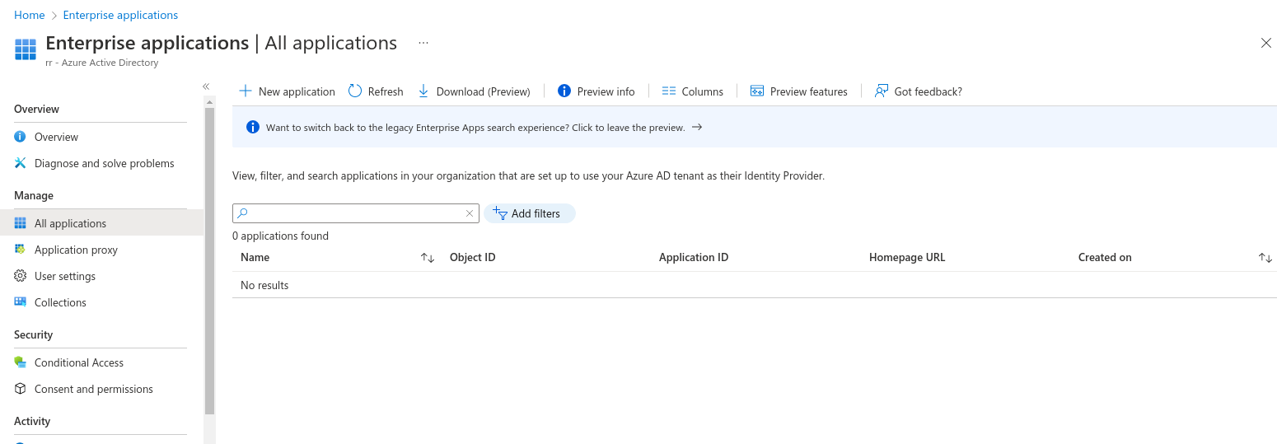
Task: Collapse the sidebar with double chevron
Action: [x=206, y=86]
